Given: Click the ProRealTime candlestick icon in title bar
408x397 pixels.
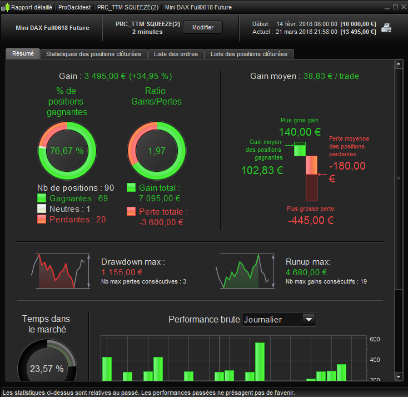Looking at the screenshot, I should (5, 7).
